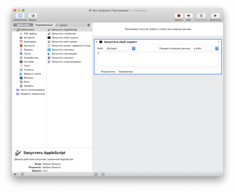The height and width of the screenshot is (192, 235).
Task: Select Музыка category
Action: (28, 49)
